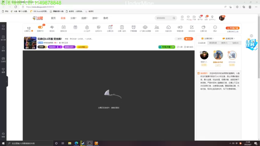Screen dimensions: 260x146
Task: Expand the collapsed left sidebar handle
Action: [x=6, y=81]
